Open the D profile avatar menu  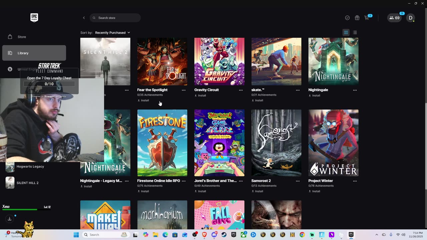(411, 18)
